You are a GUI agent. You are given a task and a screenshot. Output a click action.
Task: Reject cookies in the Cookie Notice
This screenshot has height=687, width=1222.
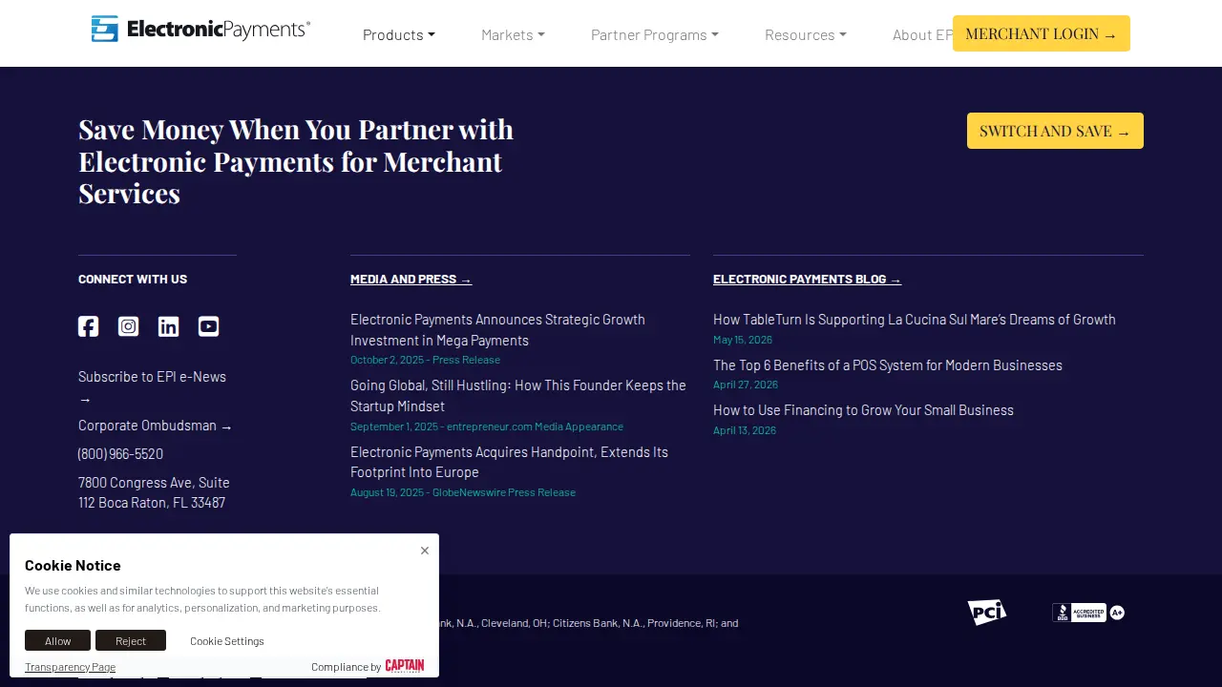tap(131, 640)
